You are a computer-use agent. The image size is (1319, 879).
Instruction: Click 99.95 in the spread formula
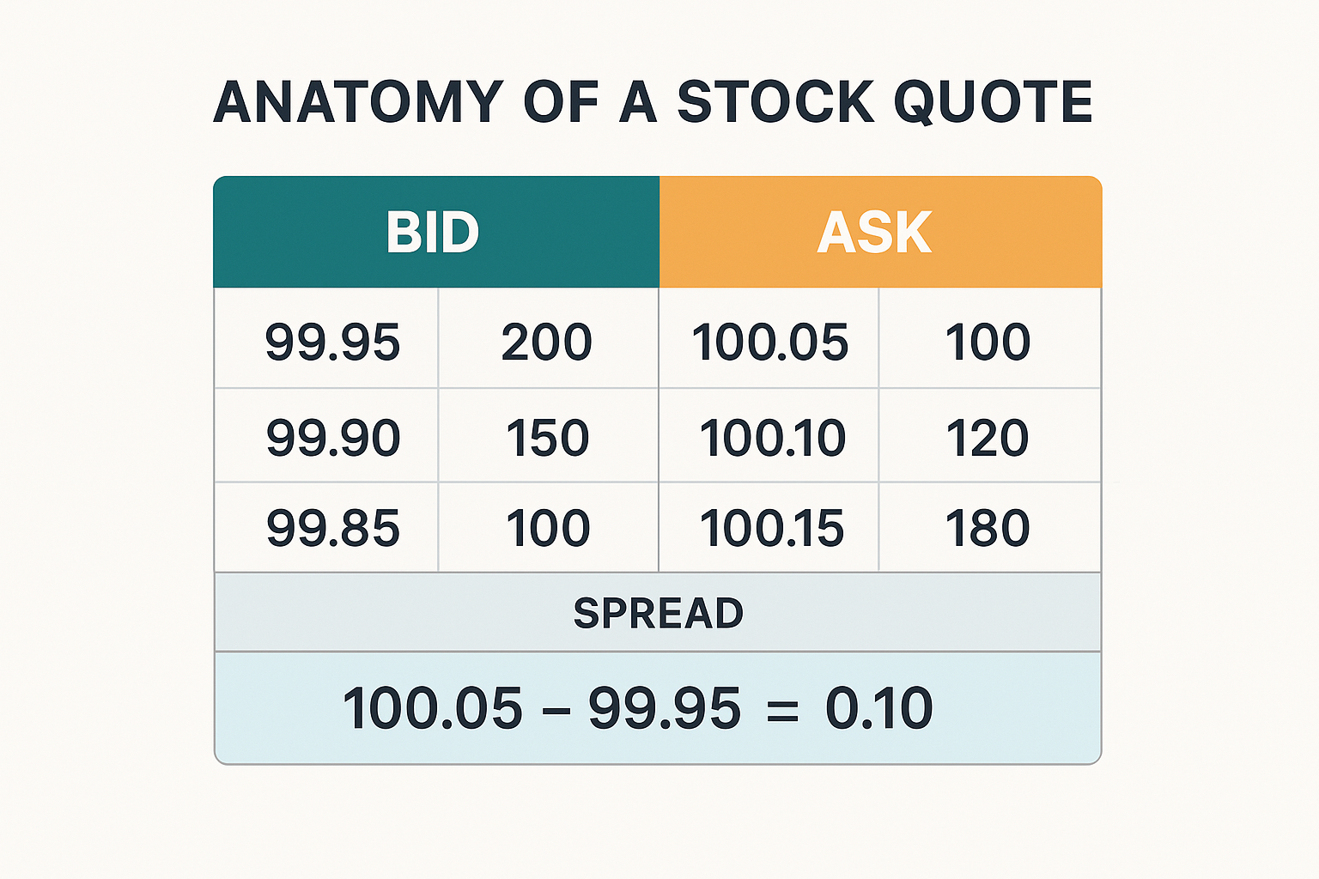[x=664, y=709]
